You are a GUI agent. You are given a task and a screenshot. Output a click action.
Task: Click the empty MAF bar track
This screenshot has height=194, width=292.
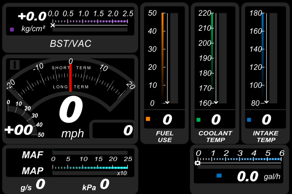(x=90, y=153)
